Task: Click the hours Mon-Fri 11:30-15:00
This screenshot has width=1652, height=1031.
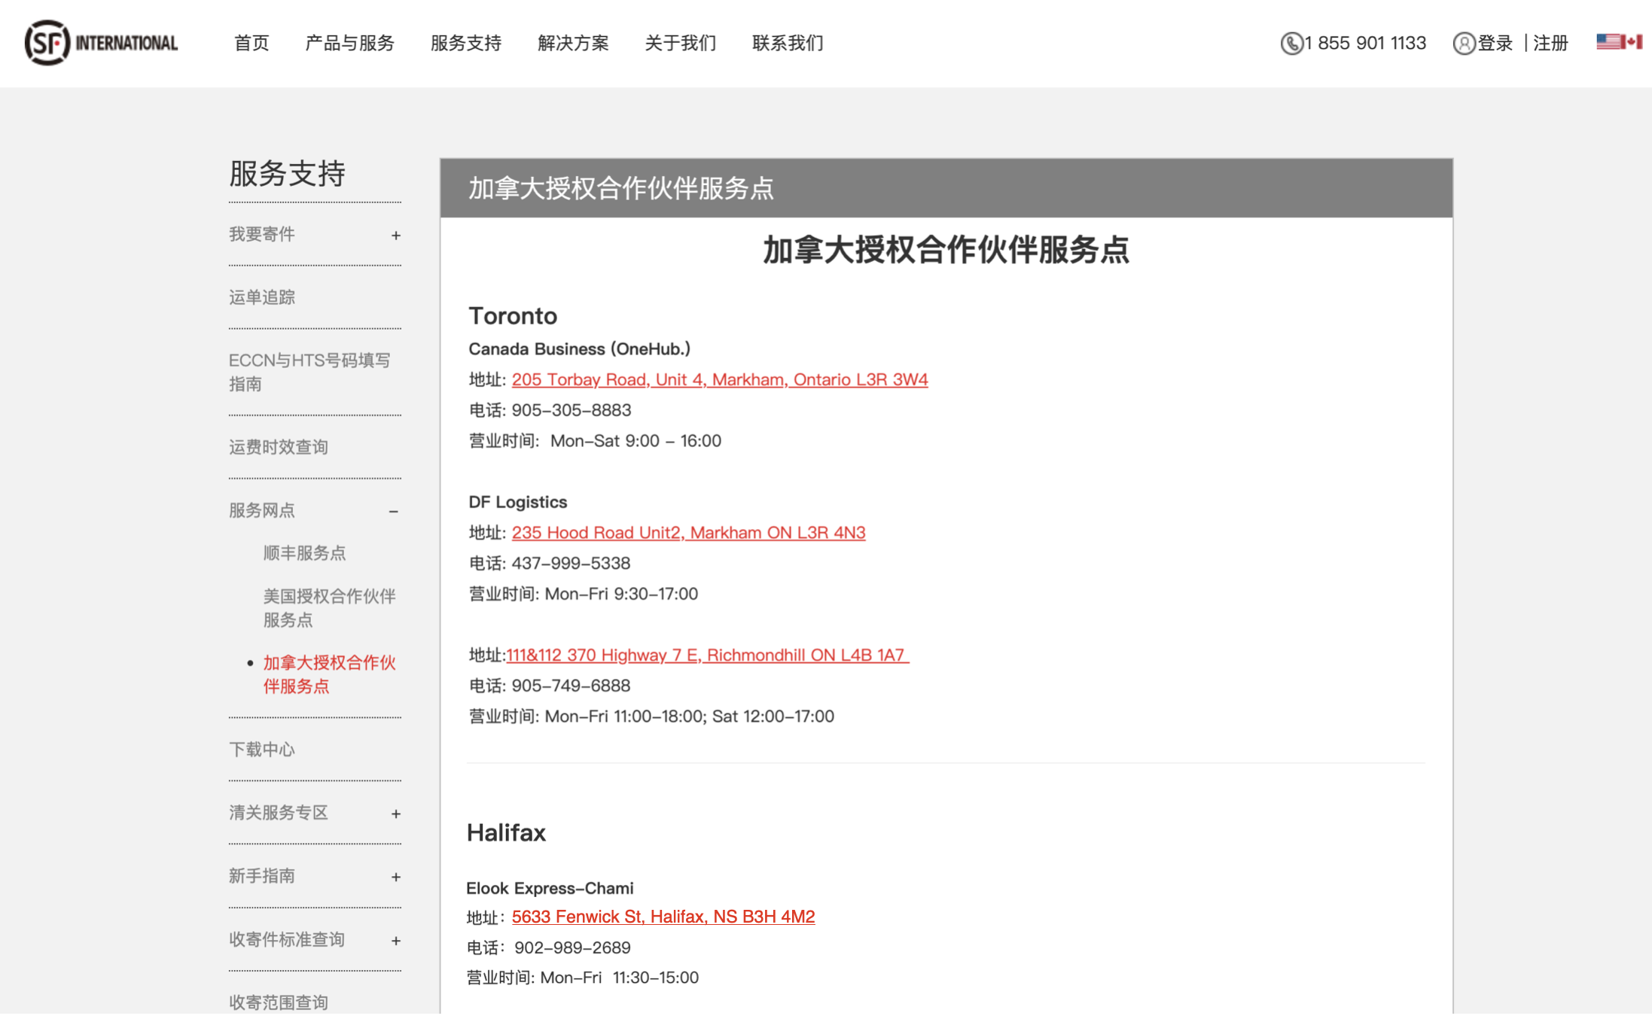Action: pyautogui.click(x=620, y=978)
